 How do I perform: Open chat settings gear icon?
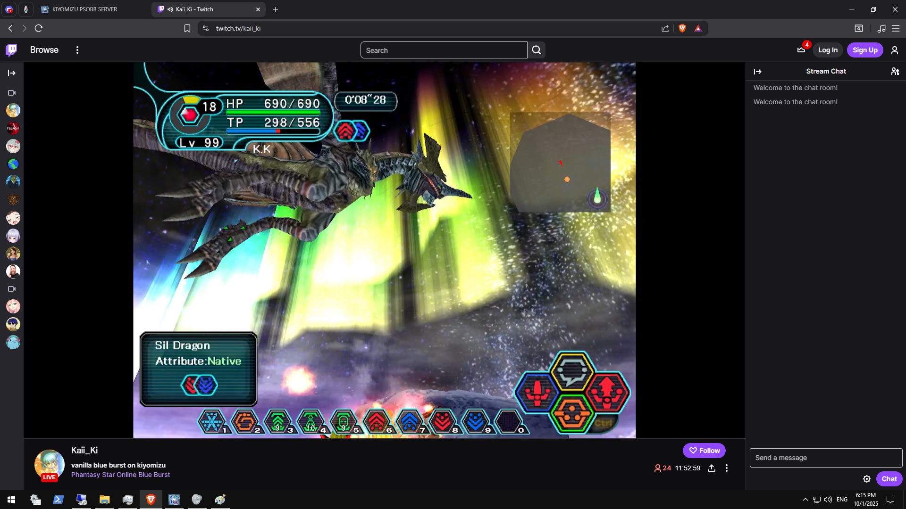[867, 479]
